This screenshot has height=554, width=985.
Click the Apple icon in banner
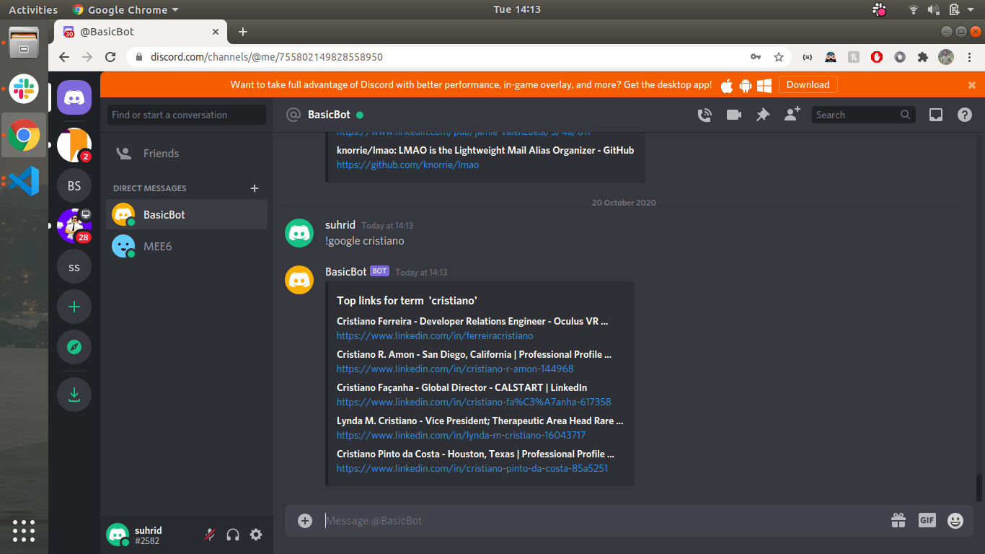pyautogui.click(x=727, y=85)
